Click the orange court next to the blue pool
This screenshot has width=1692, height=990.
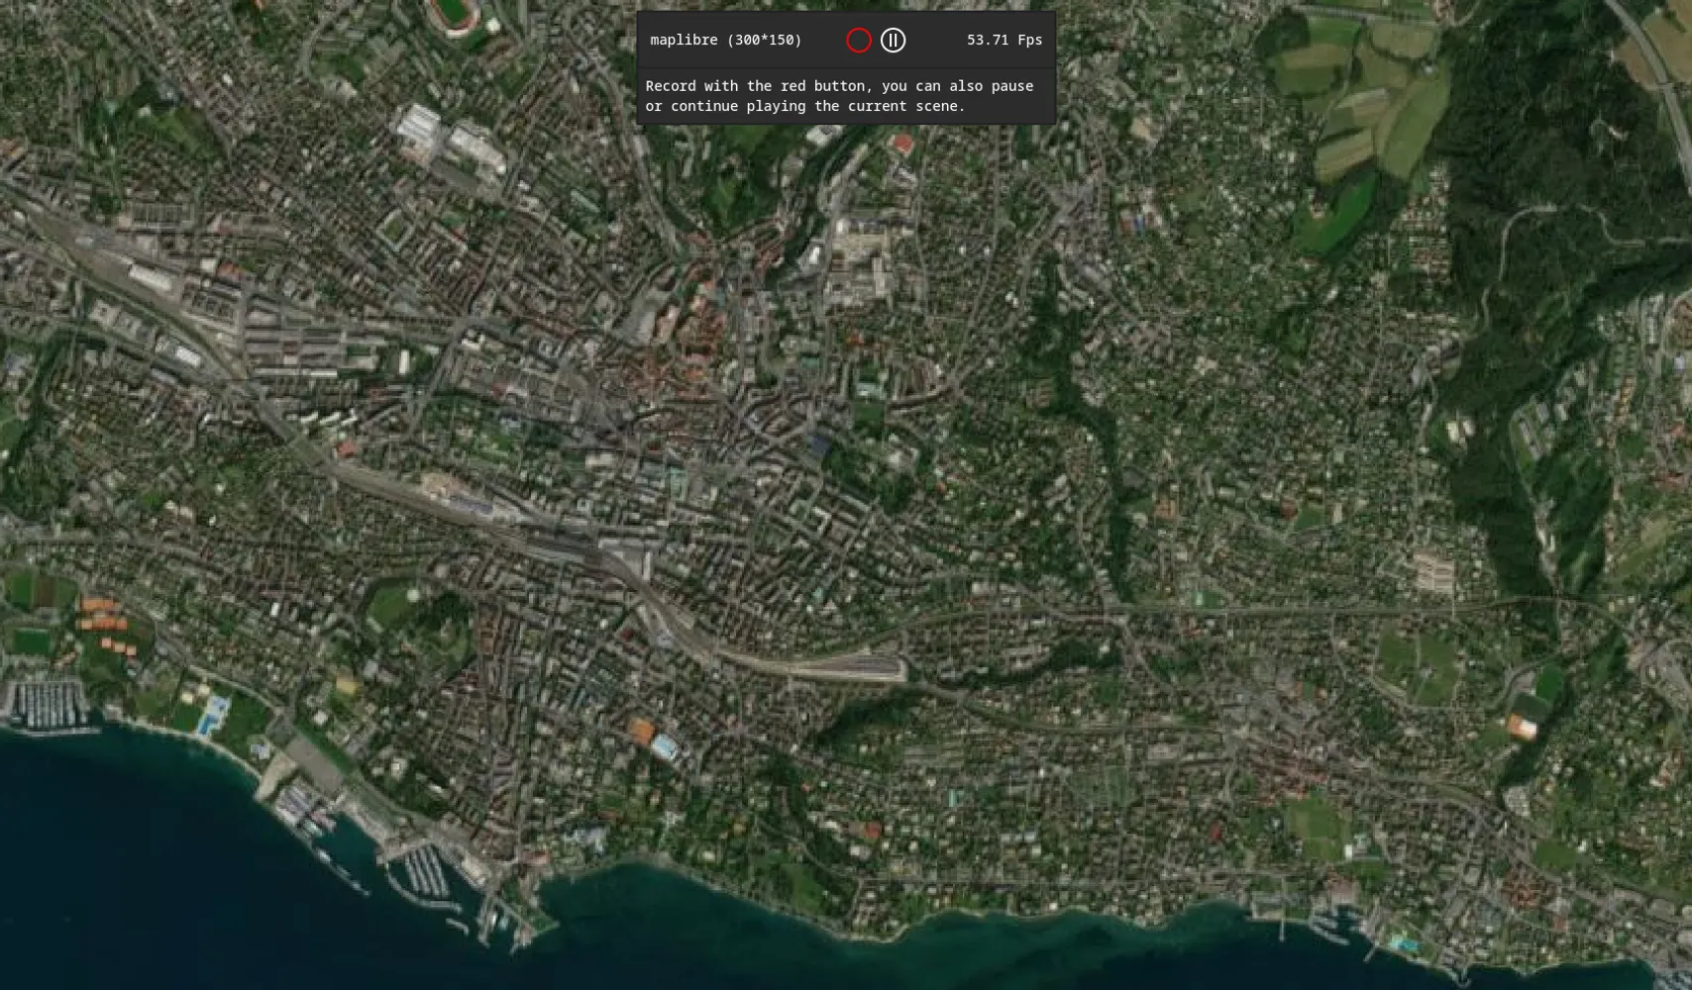pyautogui.click(x=641, y=732)
